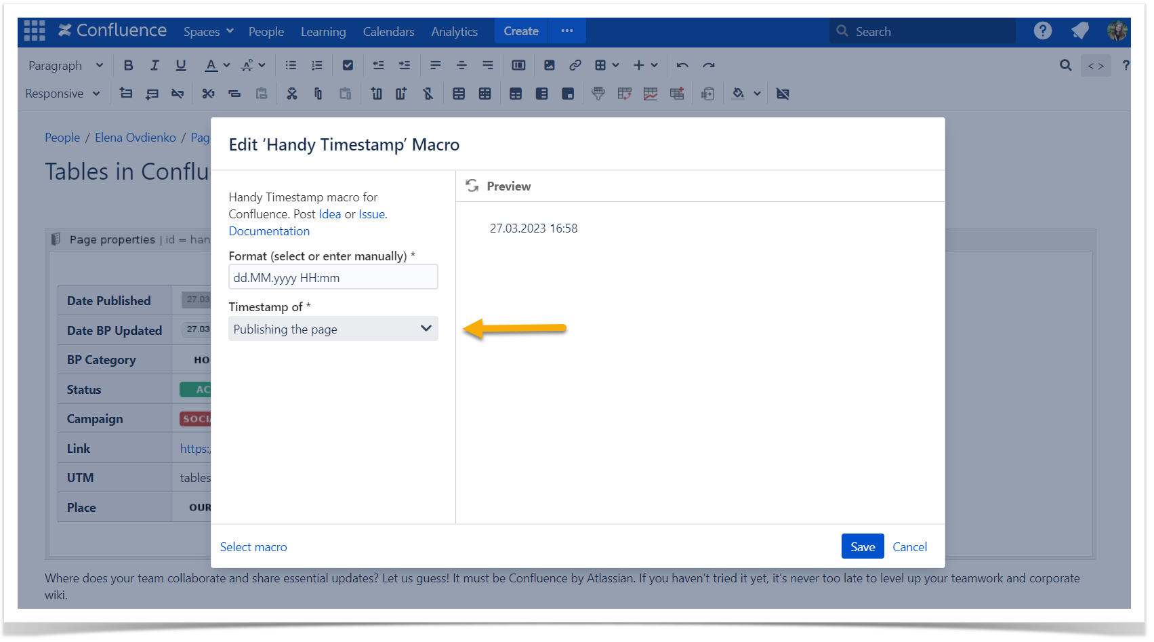
Task: Insert column to the right
Action: pyautogui.click(x=401, y=94)
